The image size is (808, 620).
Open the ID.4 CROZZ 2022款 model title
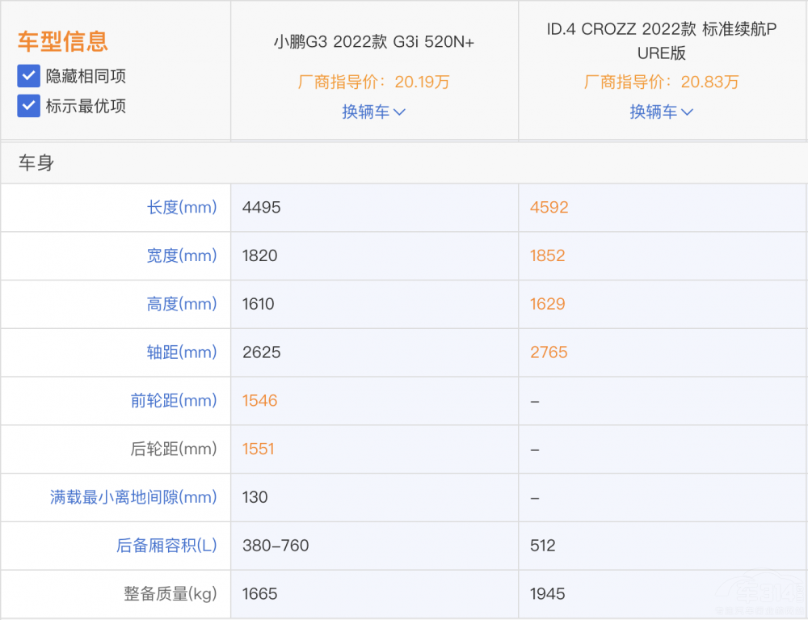[661, 41]
